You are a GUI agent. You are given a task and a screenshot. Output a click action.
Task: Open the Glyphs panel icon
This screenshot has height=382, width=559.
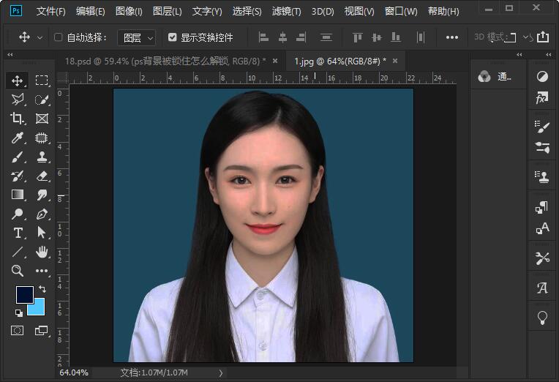point(542,288)
